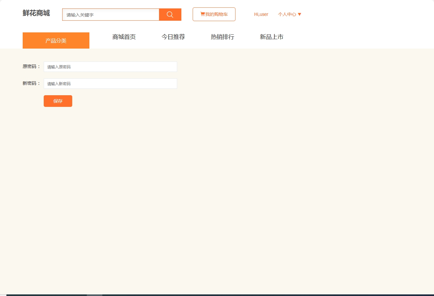Click the 原密码 field label
Image resolution: width=434 pixels, height=296 pixels.
coord(31,67)
